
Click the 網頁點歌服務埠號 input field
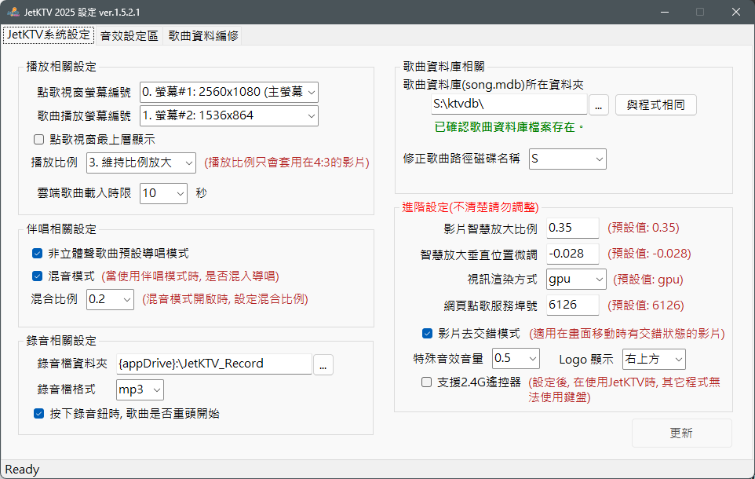(x=572, y=305)
